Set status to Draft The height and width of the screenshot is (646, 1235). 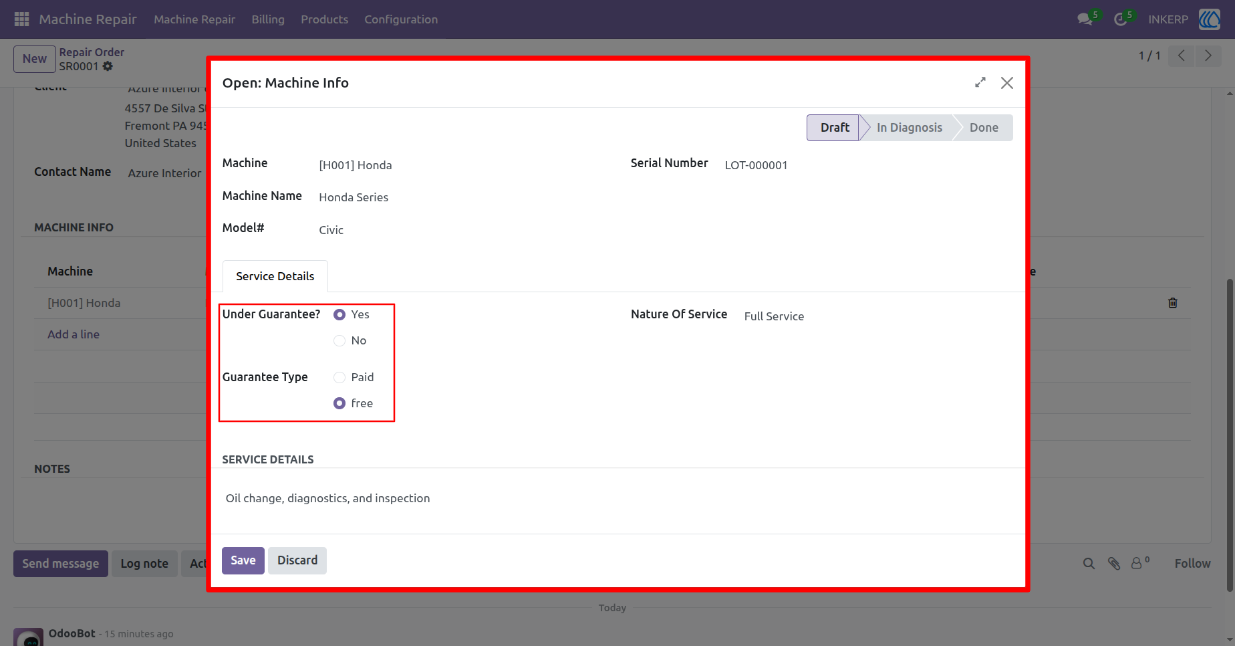[833, 128]
